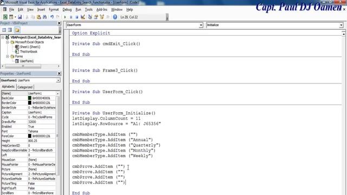The image size is (347, 195).
Task: Open the Tools menu
Action: pos(89,10)
